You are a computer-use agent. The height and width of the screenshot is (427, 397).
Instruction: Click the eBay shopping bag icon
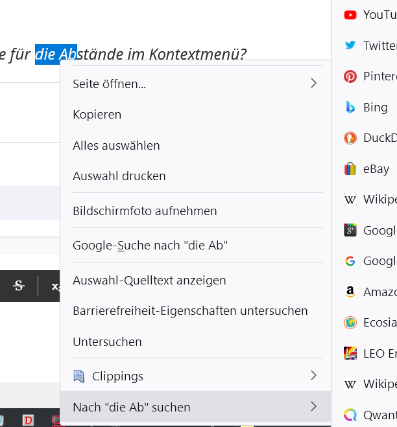tap(350, 169)
